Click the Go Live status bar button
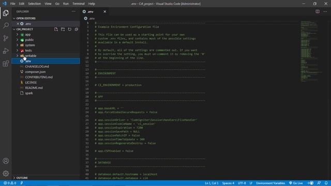 [x=296, y=183]
